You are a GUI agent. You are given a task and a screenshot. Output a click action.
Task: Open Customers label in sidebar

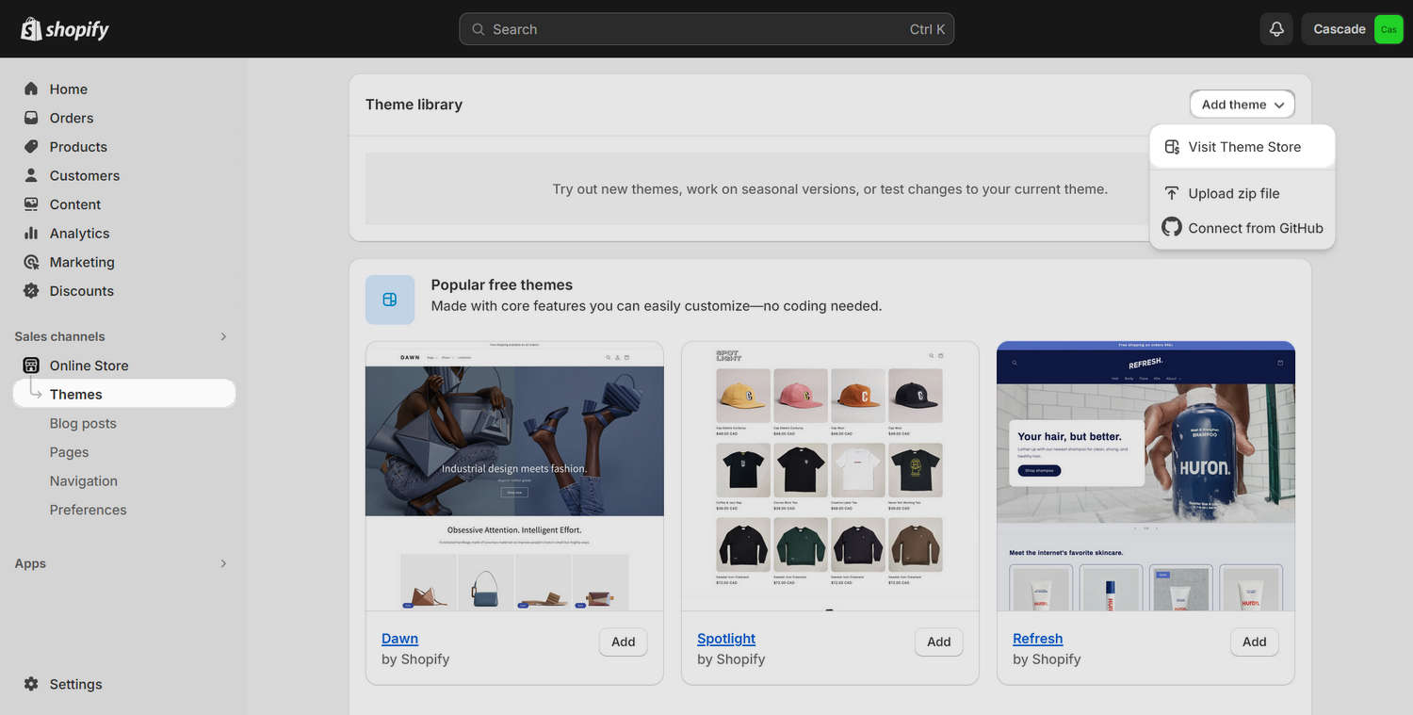(x=85, y=175)
